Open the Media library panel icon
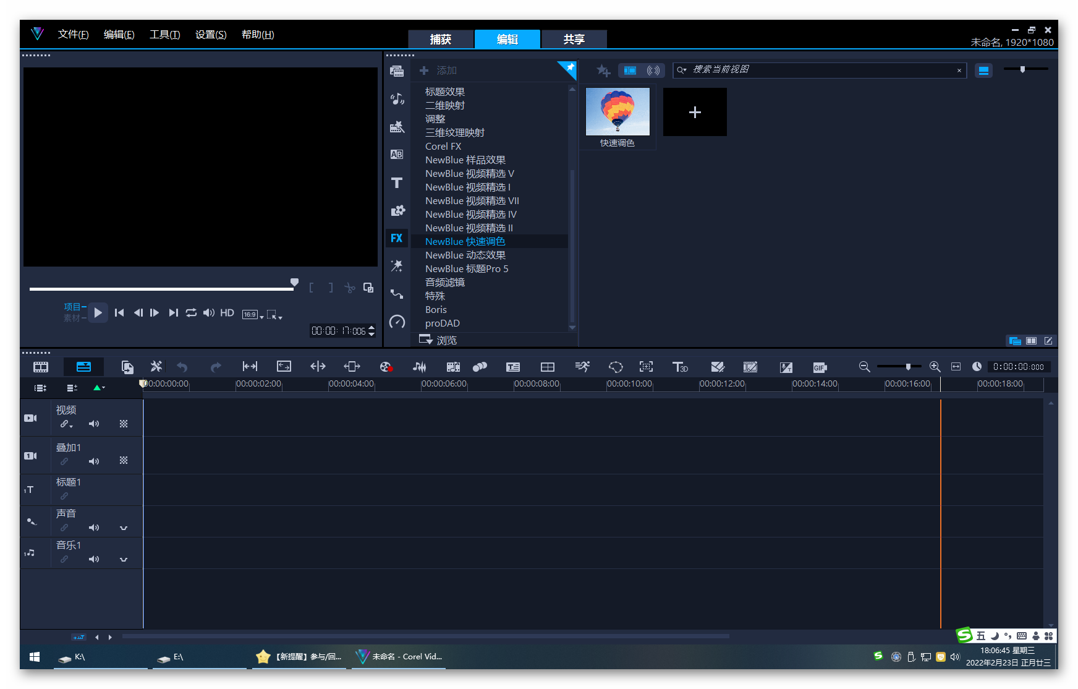The width and height of the screenshot is (1078, 689). 397,71
